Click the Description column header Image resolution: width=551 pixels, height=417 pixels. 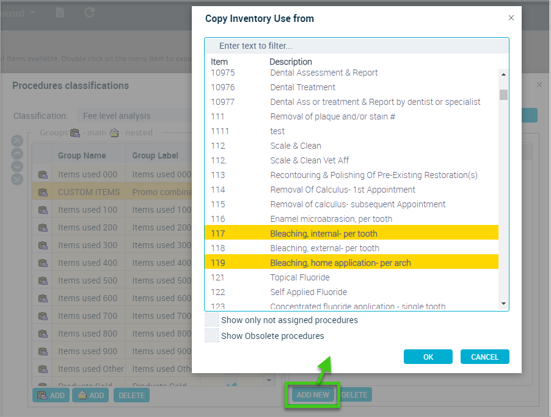(x=291, y=62)
